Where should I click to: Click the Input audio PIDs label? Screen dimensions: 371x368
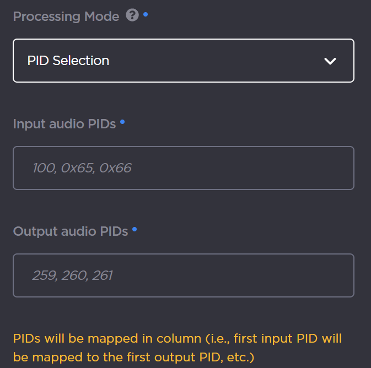pos(64,124)
